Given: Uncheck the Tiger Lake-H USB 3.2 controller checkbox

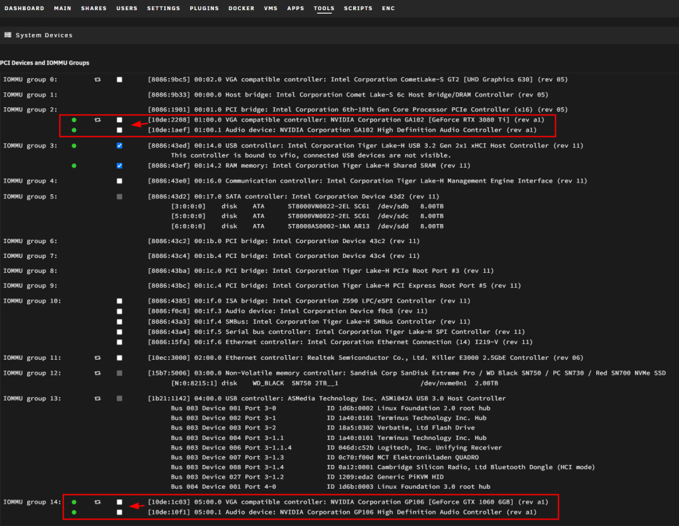Looking at the screenshot, I should tap(120, 146).
